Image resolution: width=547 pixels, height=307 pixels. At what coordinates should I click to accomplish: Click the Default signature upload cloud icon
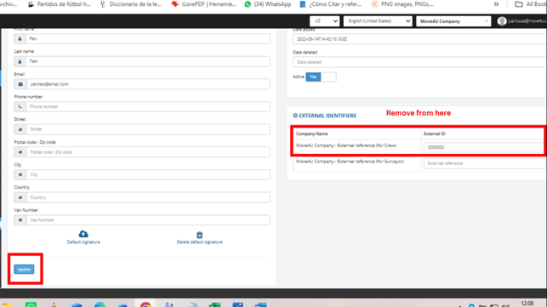pyautogui.click(x=83, y=234)
